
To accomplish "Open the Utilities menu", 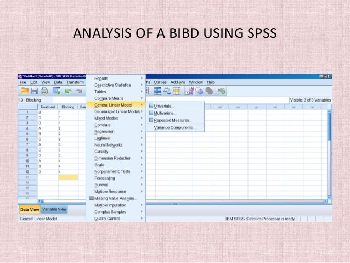I will coord(160,82).
